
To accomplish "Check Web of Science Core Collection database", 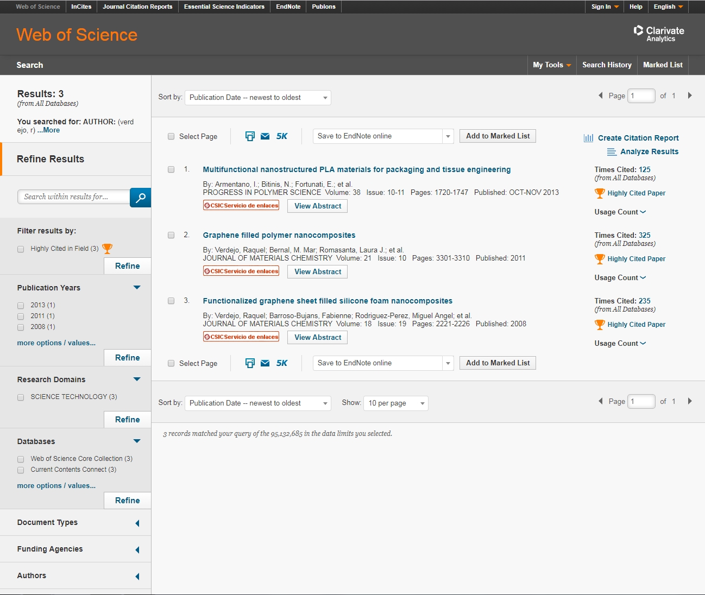I will tap(21, 459).
